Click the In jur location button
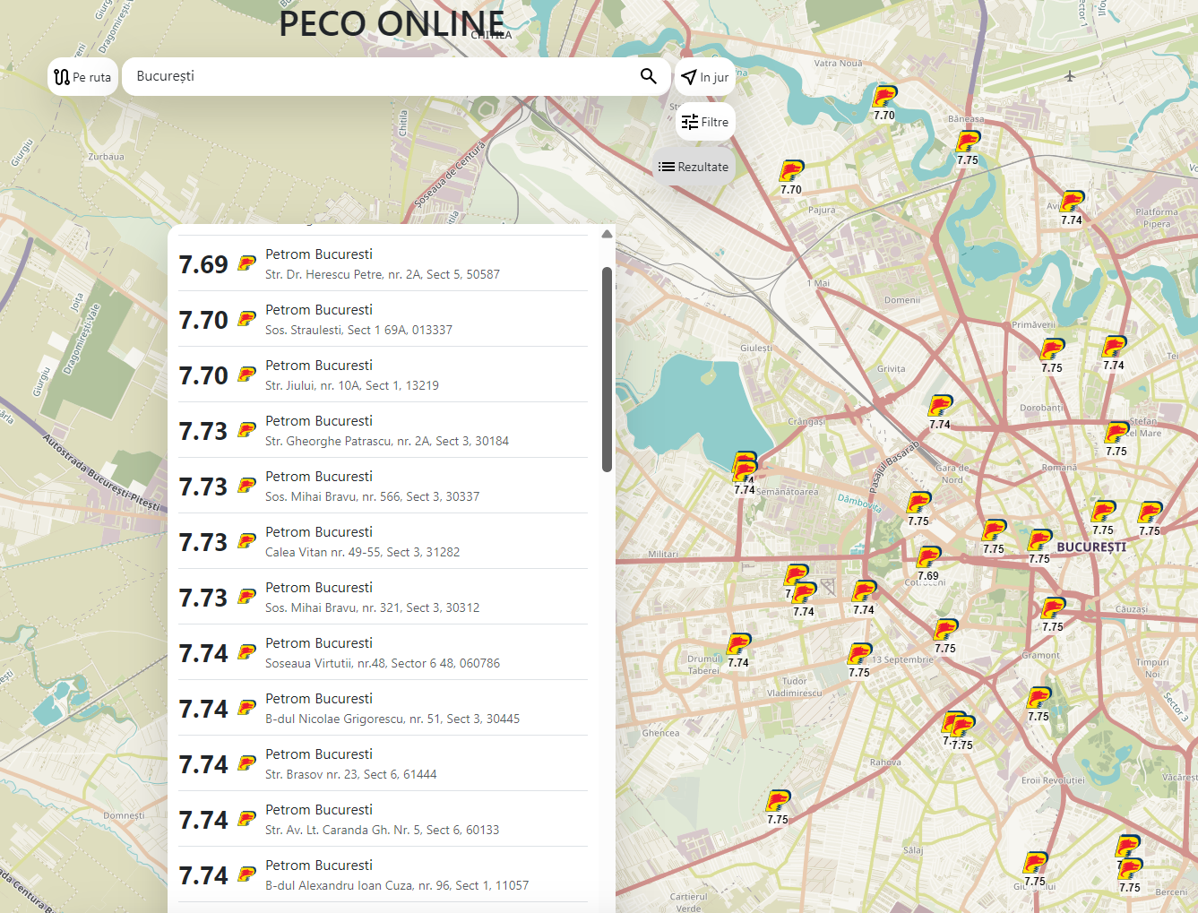The image size is (1198, 913). click(704, 78)
